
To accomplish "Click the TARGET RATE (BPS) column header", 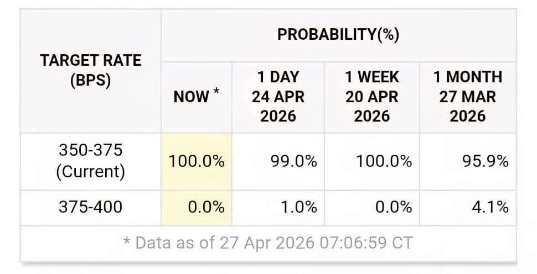I will click(90, 71).
